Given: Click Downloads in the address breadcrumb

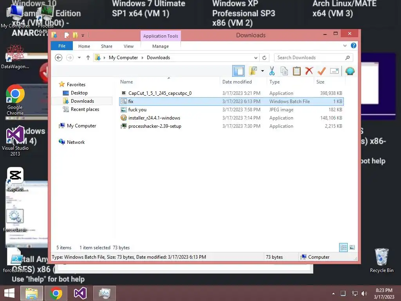Looking at the screenshot, I should point(158,58).
